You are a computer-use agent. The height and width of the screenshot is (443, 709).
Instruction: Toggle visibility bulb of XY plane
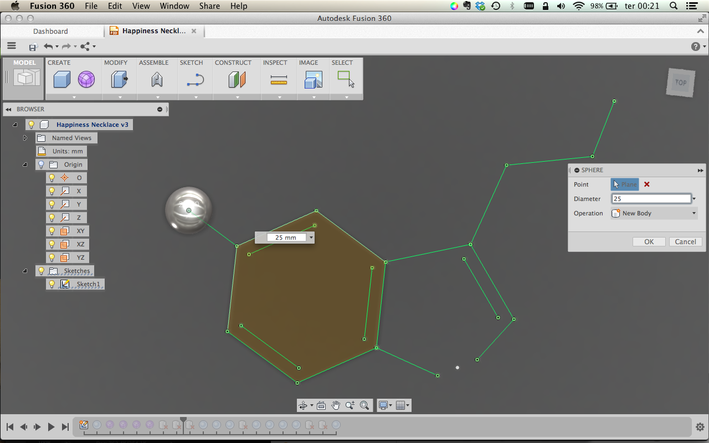(x=52, y=231)
